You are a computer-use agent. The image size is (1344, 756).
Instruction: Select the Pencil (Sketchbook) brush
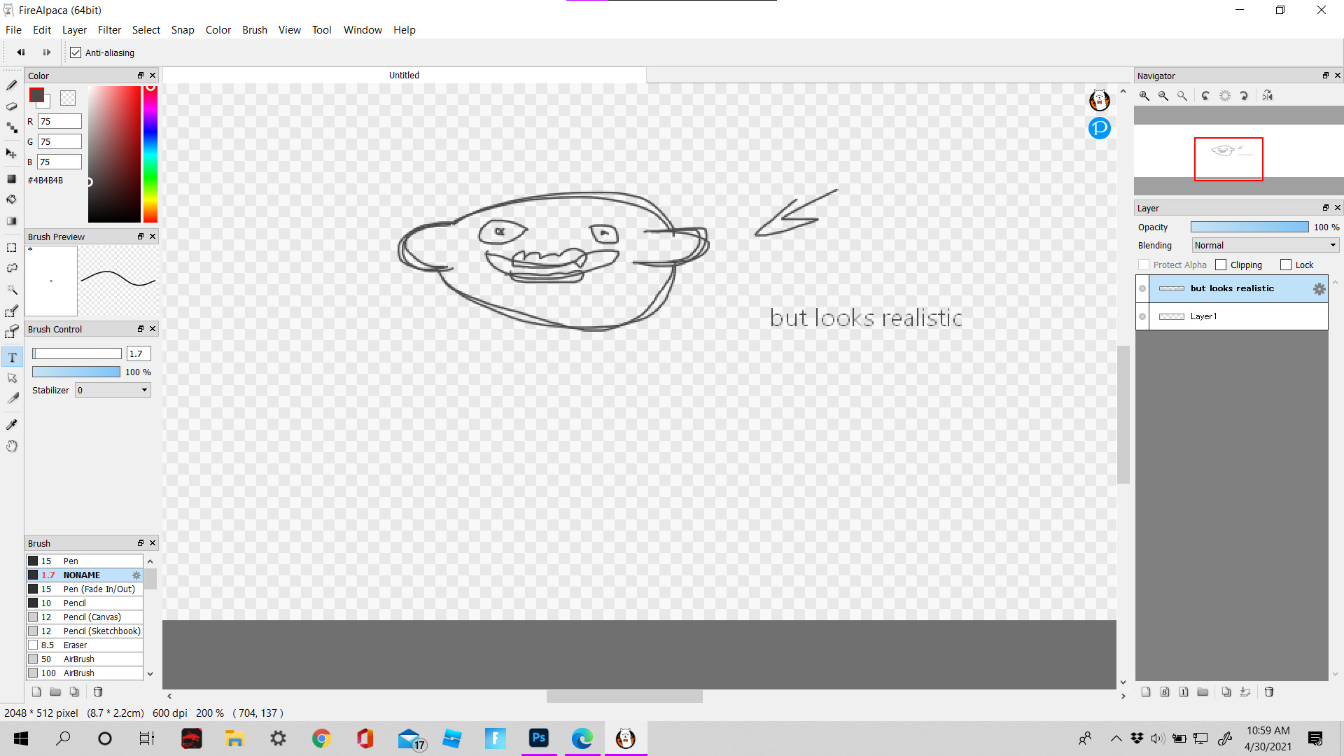tap(101, 631)
